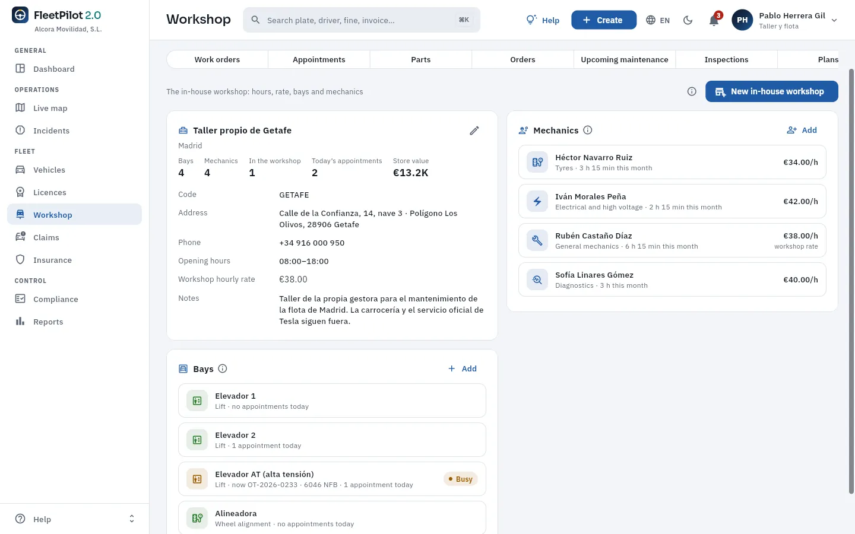855x534 pixels.
Task: Click the globe language icon
Action: (x=651, y=20)
